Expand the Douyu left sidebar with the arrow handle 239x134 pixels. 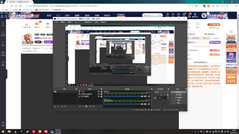(x=6, y=74)
